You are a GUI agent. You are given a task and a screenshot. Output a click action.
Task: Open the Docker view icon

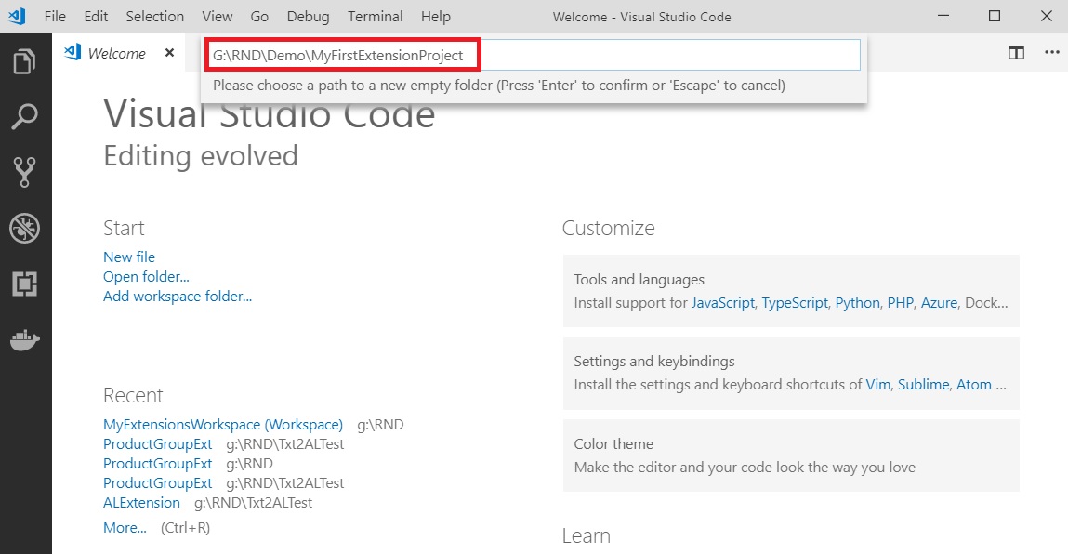tap(25, 339)
